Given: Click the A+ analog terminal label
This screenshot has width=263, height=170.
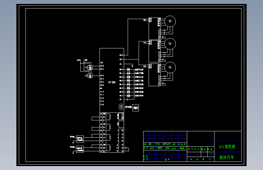Looking at the screenshot, I should (x=104, y=117).
